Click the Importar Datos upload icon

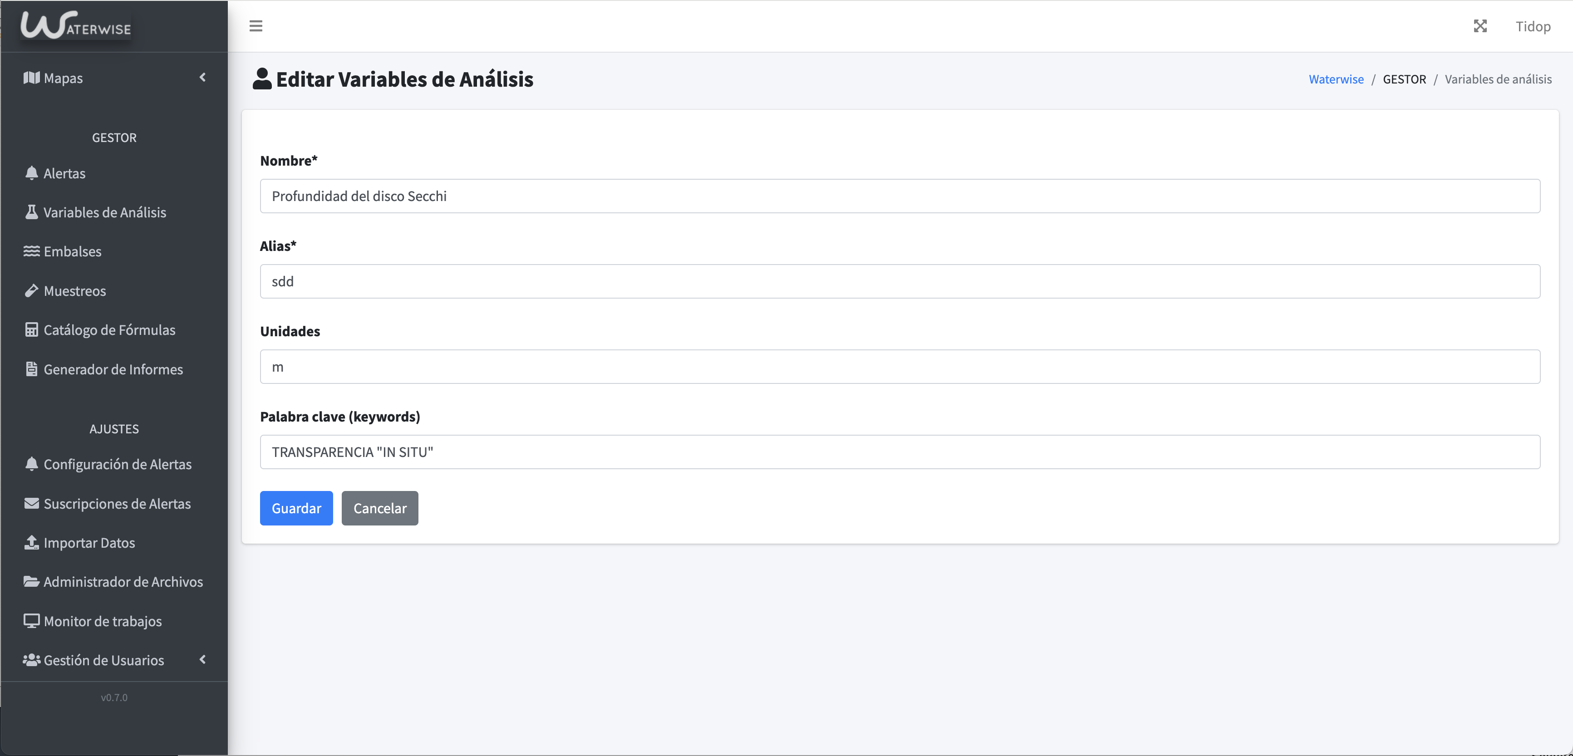click(x=32, y=542)
